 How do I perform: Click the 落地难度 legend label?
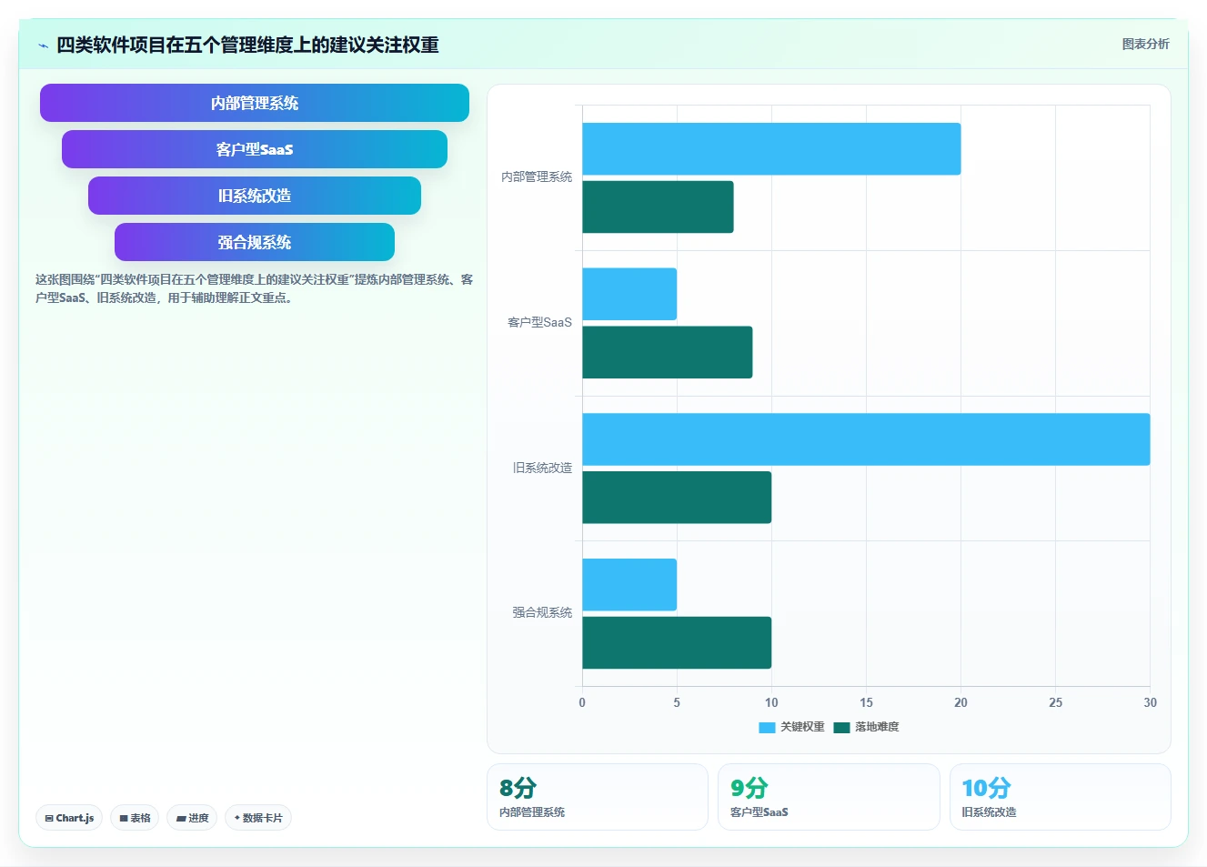877,727
